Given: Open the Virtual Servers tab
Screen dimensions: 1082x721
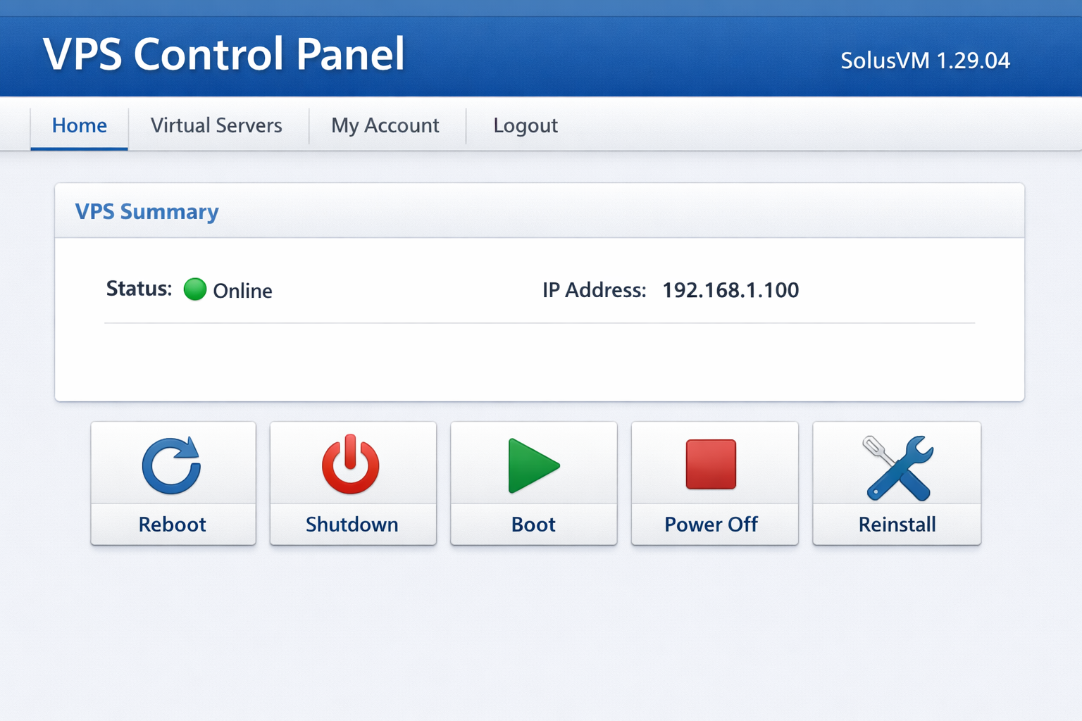Looking at the screenshot, I should [216, 125].
